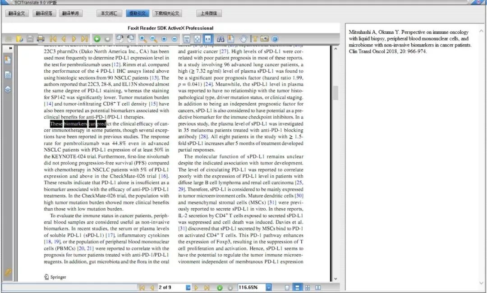Select the Zoom In magnifier tool
This screenshot has height=293, width=487.
[x=143, y=39]
